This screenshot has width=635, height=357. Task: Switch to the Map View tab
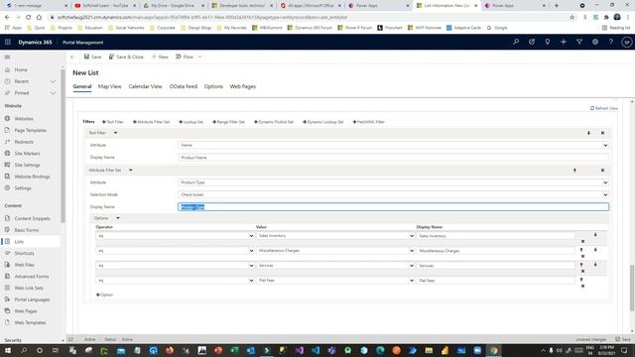(110, 86)
